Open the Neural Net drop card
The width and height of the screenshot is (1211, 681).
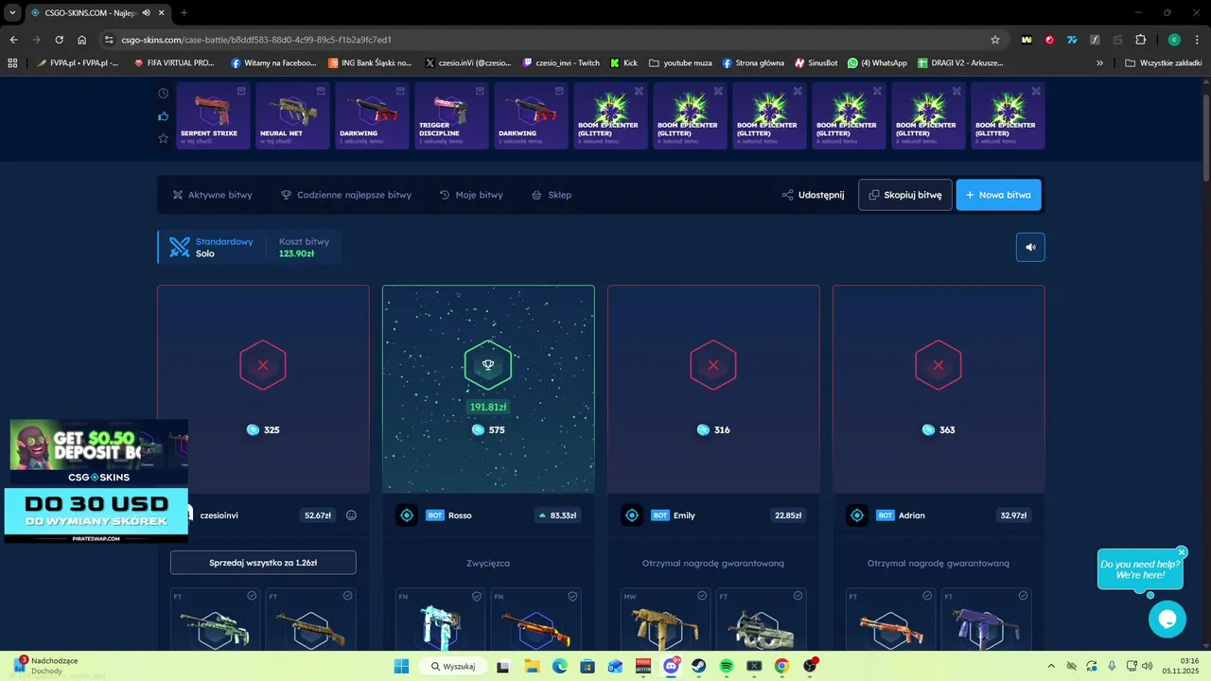click(x=292, y=115)
